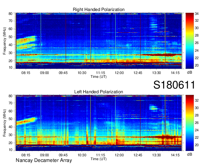202x164 pixels.
Task: Click the 11:15 time tick on the left-handed plot
Action: (100, 155)
